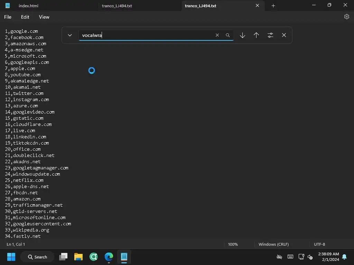Click the line 2,facebook.com
354x265 pixels.
coord(24,37)
